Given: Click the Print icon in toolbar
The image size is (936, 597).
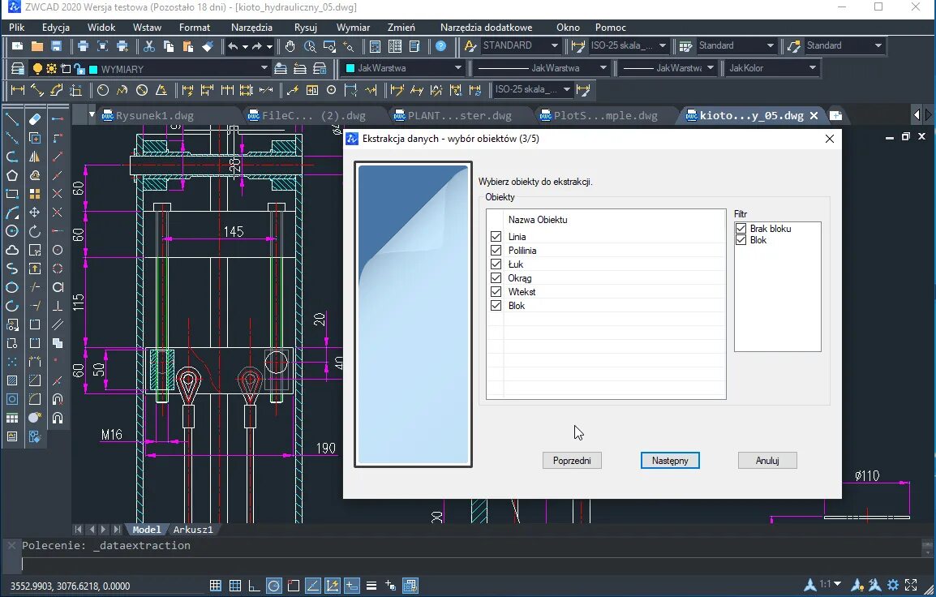Looking at the screenshot, I should pos(82,46).
